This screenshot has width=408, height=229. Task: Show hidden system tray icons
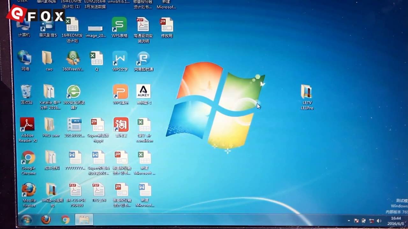pos(349,221)
